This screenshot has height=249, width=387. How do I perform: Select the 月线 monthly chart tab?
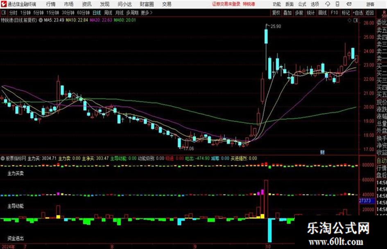(119, 13)
